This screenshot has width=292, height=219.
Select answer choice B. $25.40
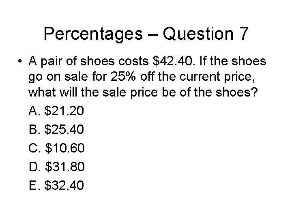(x=56, y=129)
